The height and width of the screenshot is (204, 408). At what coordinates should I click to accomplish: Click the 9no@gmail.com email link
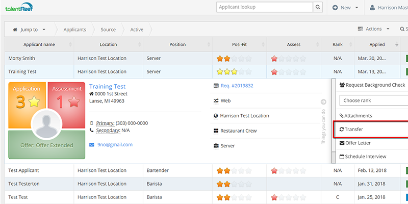click(115, 145)
